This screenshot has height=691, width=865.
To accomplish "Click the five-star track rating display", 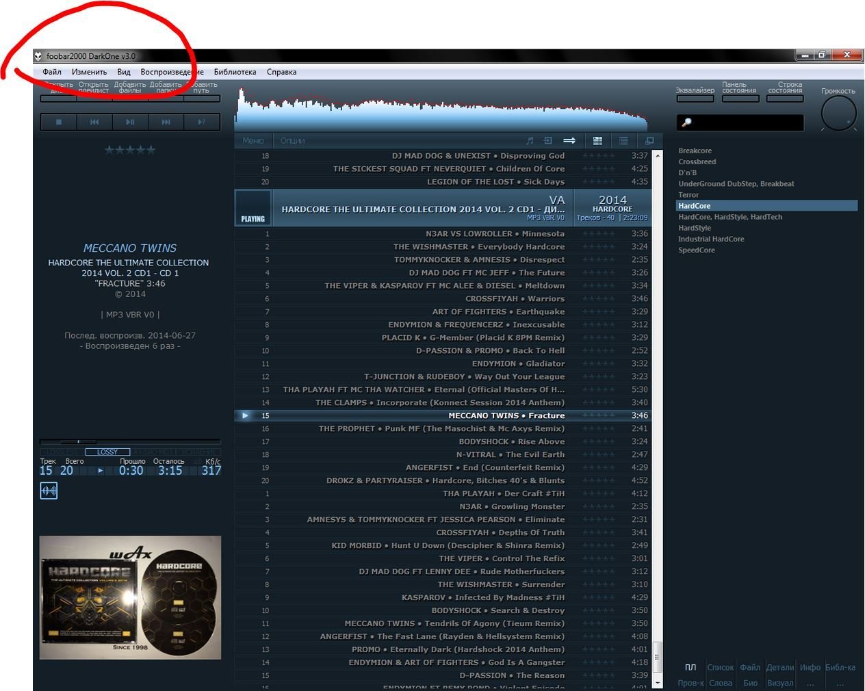I will click(x=130, y=150).
